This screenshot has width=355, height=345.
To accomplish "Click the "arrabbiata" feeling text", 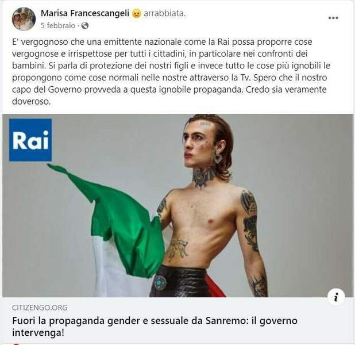I will tap(165, 14).
